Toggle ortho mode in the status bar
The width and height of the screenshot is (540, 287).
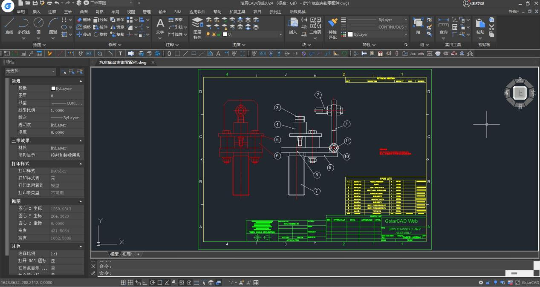(x=145, y=282)
